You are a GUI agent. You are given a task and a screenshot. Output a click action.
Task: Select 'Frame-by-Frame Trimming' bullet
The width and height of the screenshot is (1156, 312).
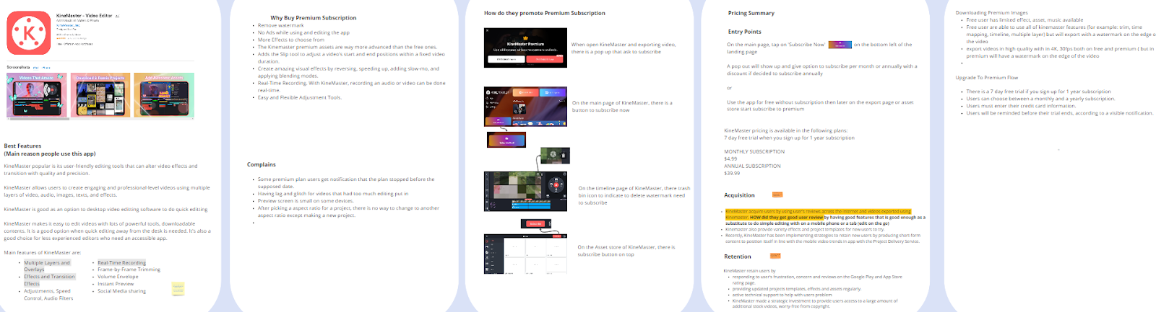[x=129, y=269]
